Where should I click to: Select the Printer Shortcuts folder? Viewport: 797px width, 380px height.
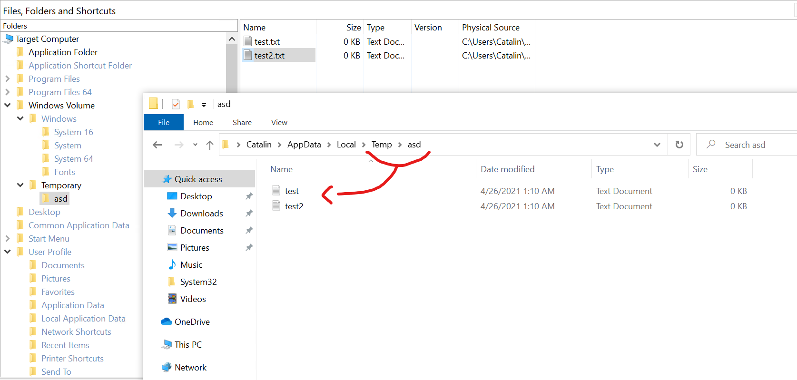pyautogui.click(x=72, y=359)
